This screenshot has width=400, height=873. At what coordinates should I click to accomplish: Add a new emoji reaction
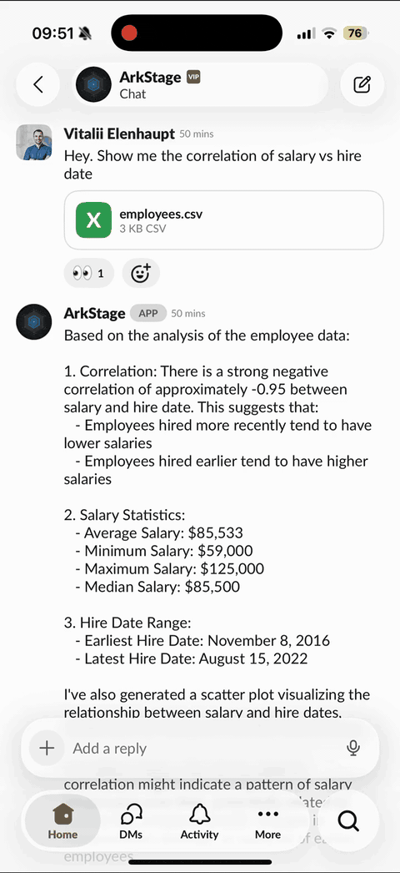pyautogui.click(x=141, y=274)
